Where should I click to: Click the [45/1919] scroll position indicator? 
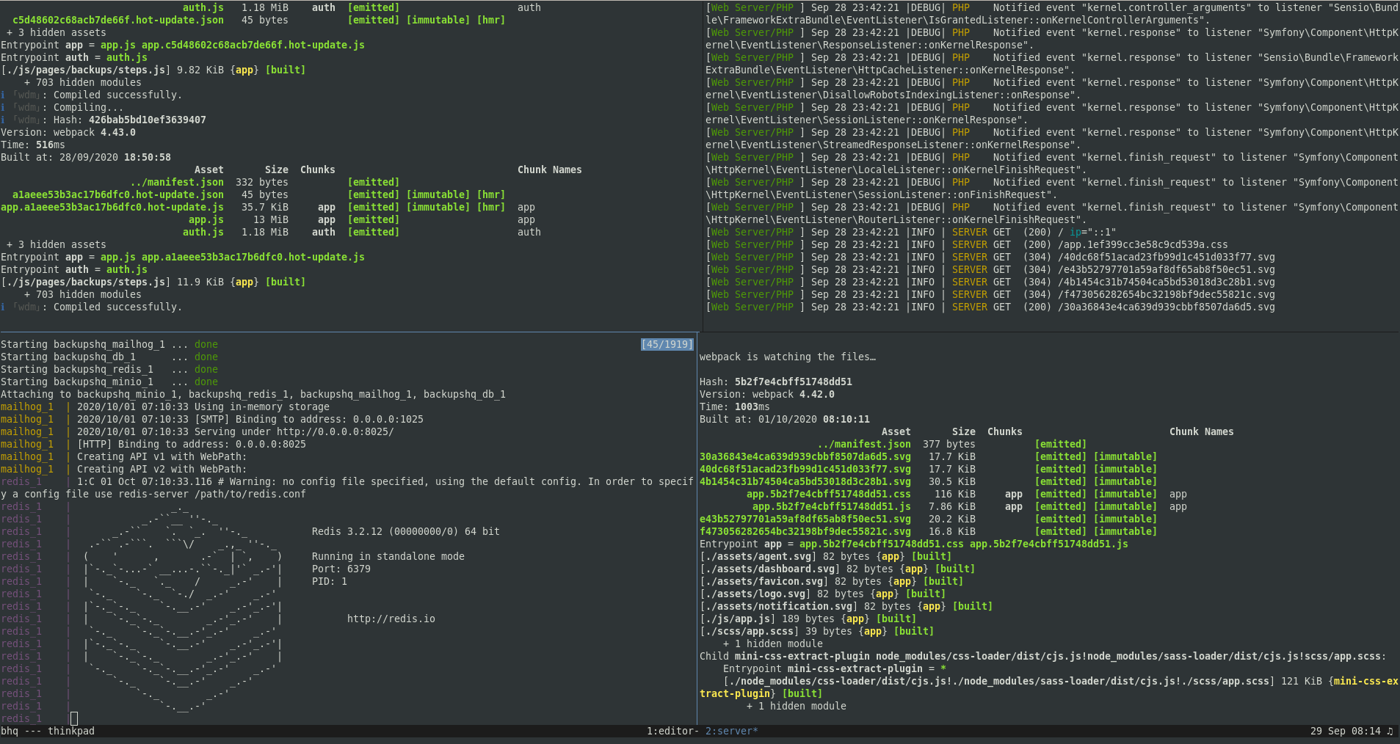click(x=667, y=344)
